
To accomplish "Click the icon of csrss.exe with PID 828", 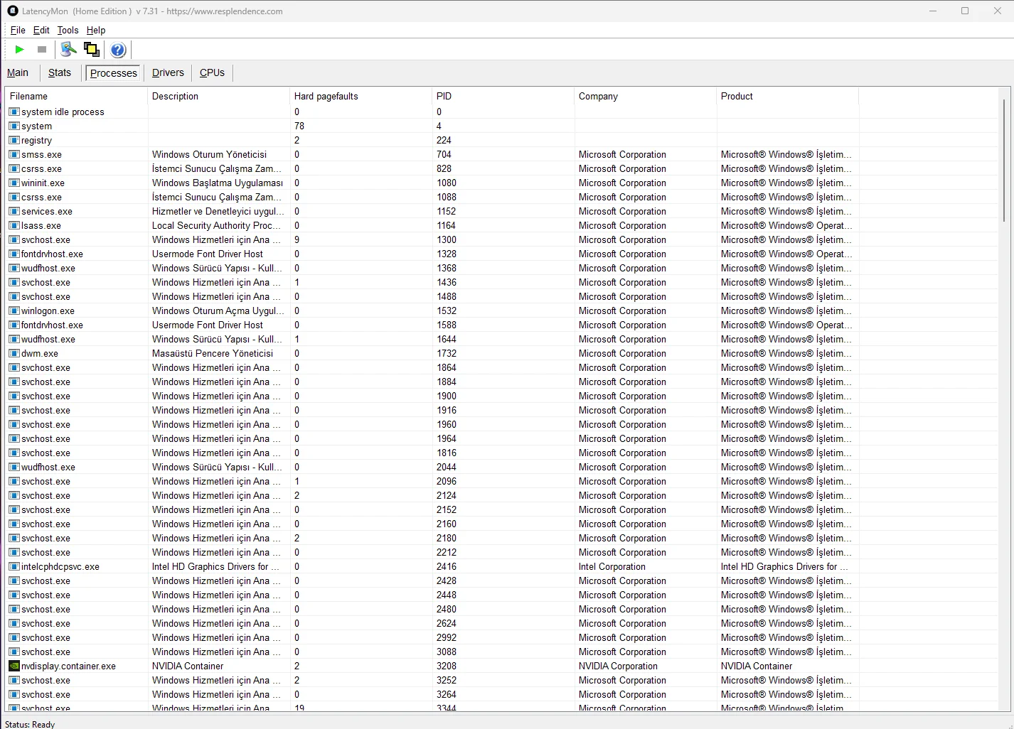I will click(x=14, y=168).
